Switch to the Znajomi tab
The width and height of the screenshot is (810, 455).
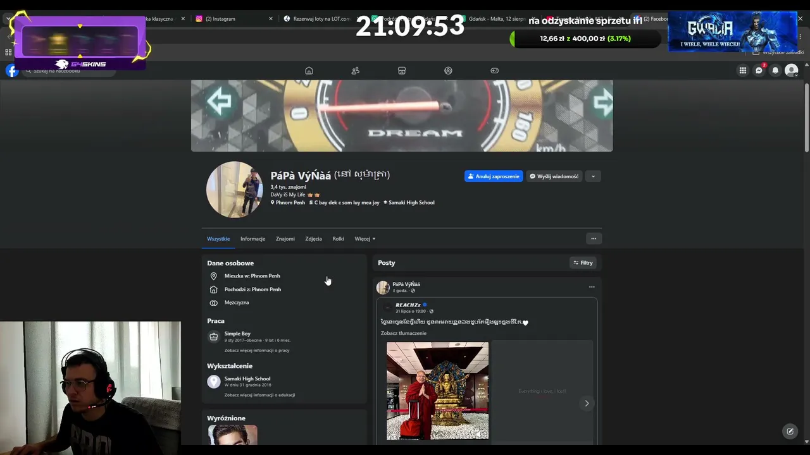pyautogui.click(x=285, y=239)
